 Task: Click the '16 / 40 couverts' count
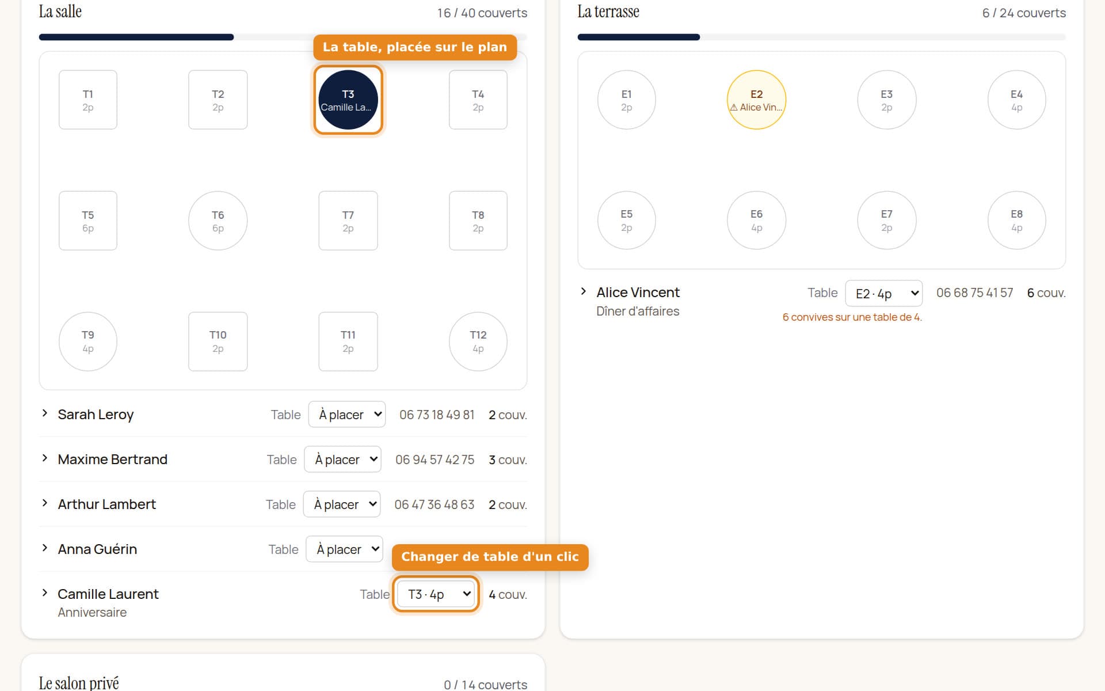pyautogui.click(x=482, y=13)
